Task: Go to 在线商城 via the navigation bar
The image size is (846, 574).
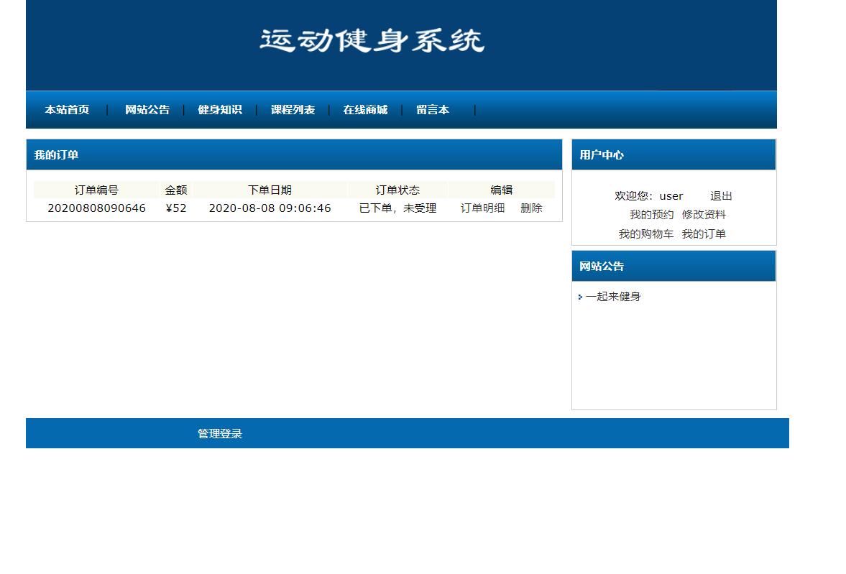Action: pos(365,110)
